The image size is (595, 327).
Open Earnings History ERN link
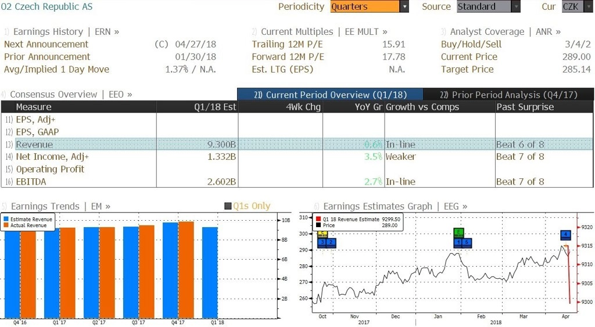click(66, 32)
